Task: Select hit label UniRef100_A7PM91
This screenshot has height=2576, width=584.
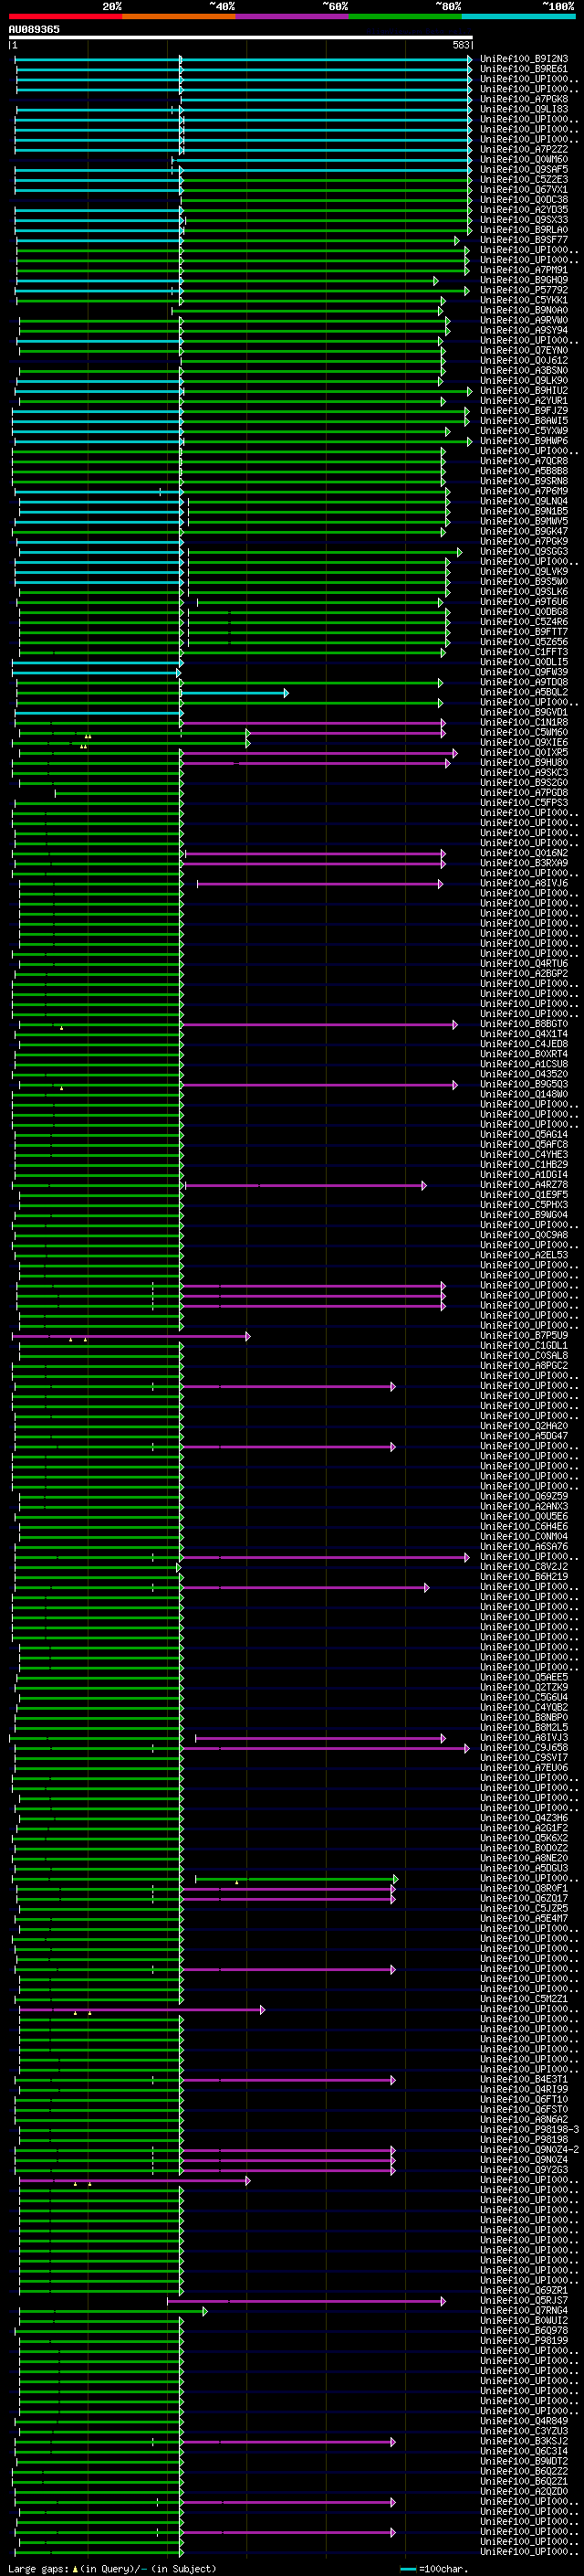Action: (524, 270)
